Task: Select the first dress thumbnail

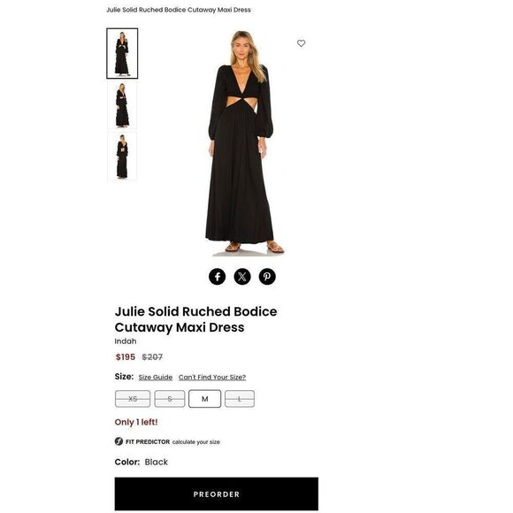Action: click(x=122, y=53)
